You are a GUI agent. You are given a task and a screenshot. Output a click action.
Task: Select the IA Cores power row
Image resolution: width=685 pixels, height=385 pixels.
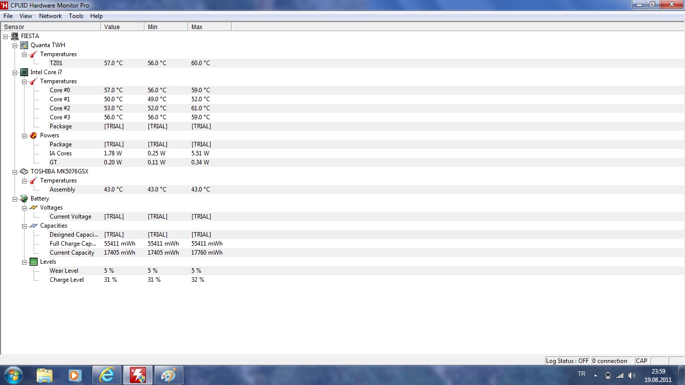click(x=342, y=153)
